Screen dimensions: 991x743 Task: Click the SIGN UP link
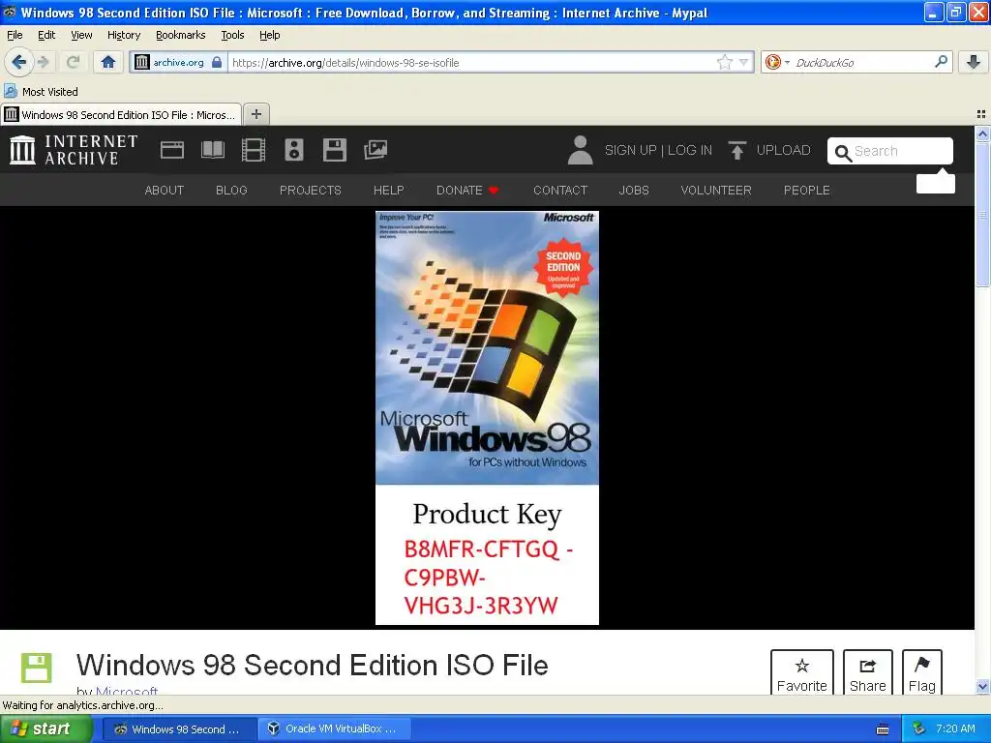(x=631, y=150)
